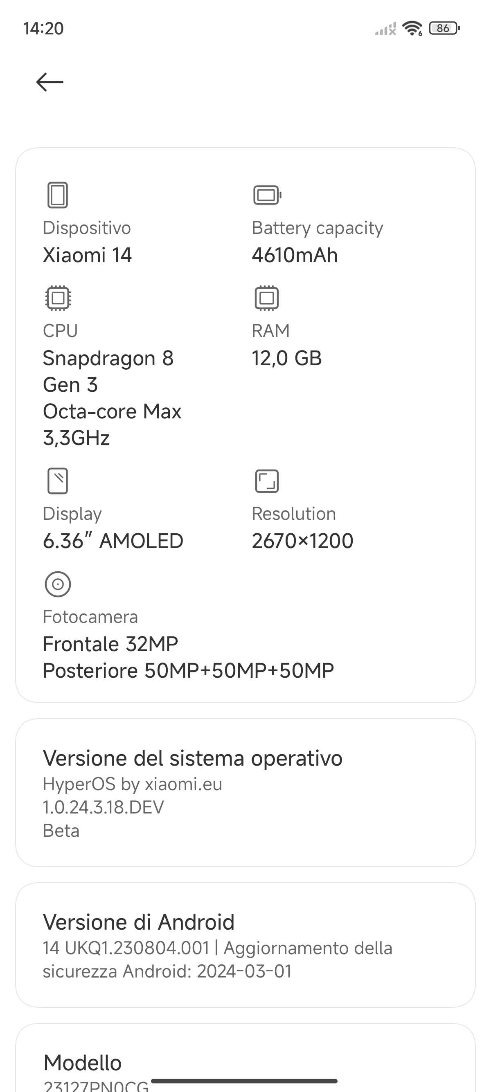Viewport: 491px width, 1092px height.
Task: Tap the mobile signal strength icon
Action: tap(385, 29)
